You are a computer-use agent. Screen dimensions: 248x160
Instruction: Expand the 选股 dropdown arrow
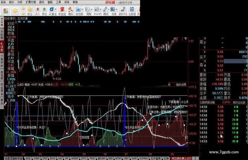(117, 9)
